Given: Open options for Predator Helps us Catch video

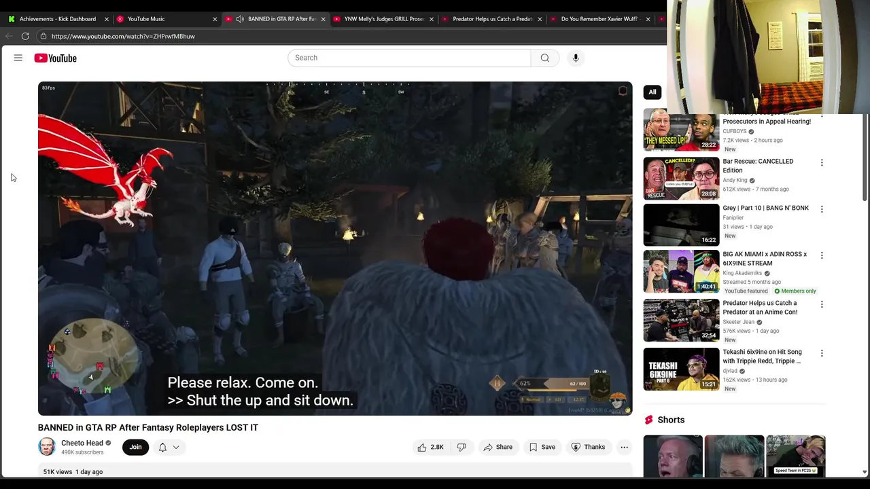Looking at the screenshot, I should pyautogui.click(x=822, y=304).
